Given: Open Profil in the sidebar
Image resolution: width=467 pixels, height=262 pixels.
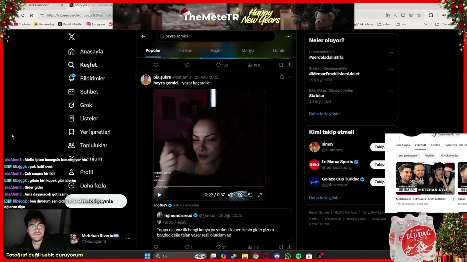Looking at the screenshot, I should [x=81, y=172].
